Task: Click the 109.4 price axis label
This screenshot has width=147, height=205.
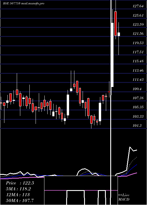Action: 137,89
